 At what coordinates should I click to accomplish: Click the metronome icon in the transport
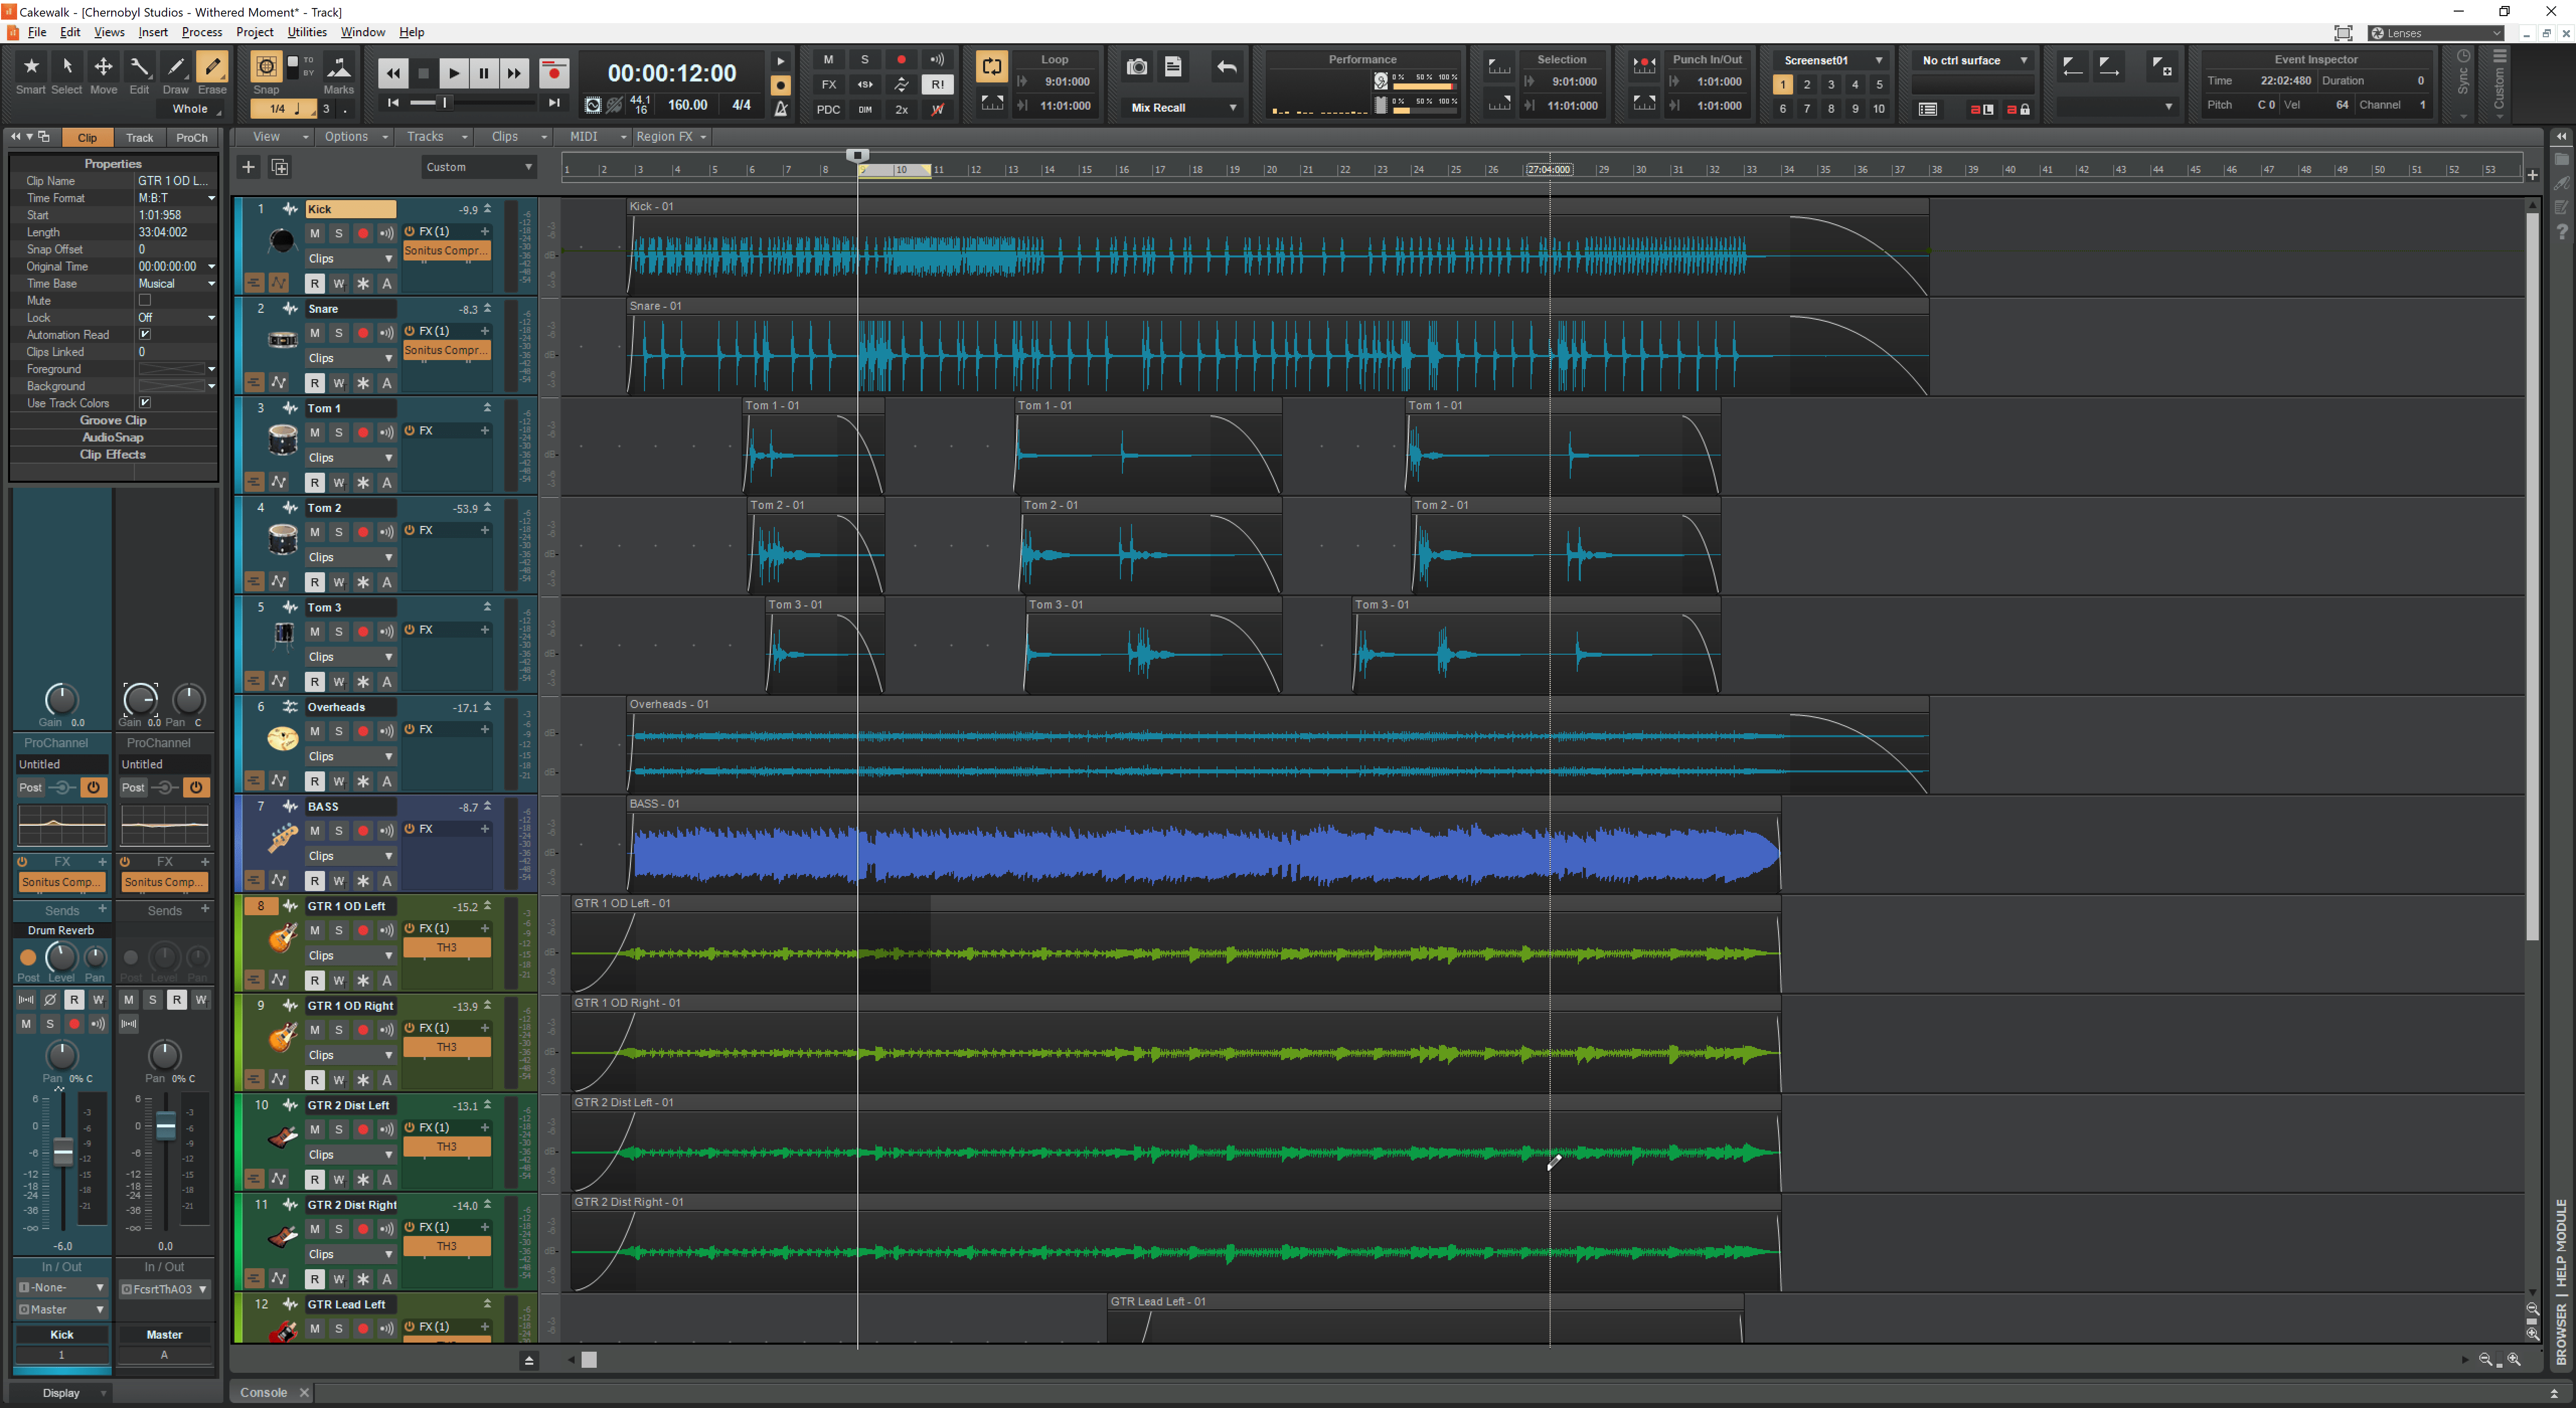781,110
